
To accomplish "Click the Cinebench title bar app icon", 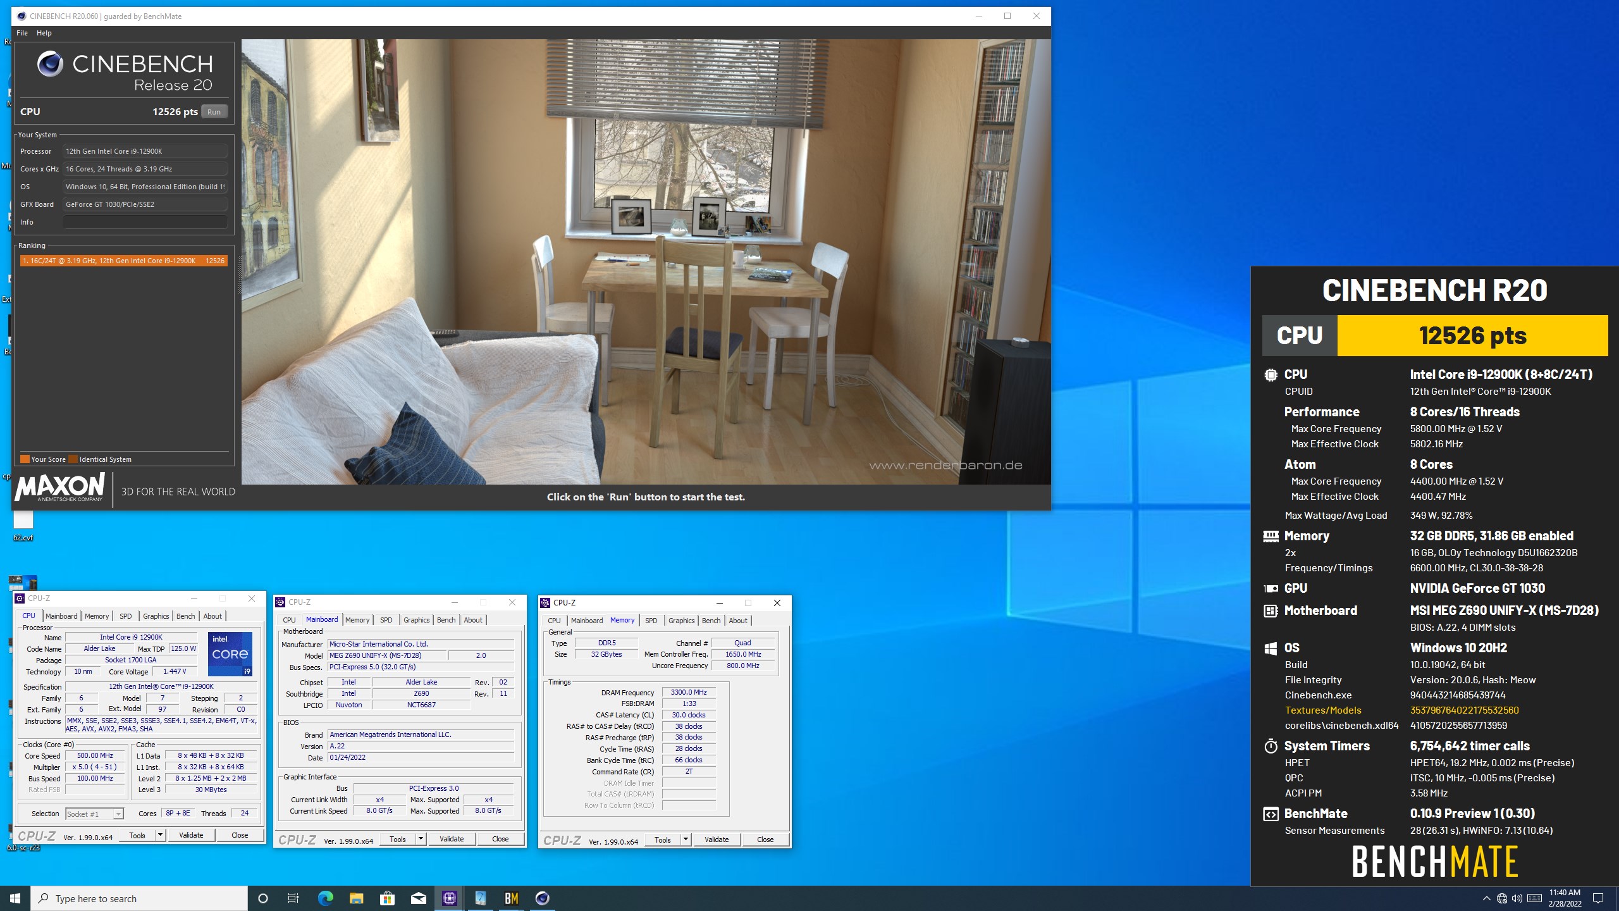I will (x=22, y=16).
